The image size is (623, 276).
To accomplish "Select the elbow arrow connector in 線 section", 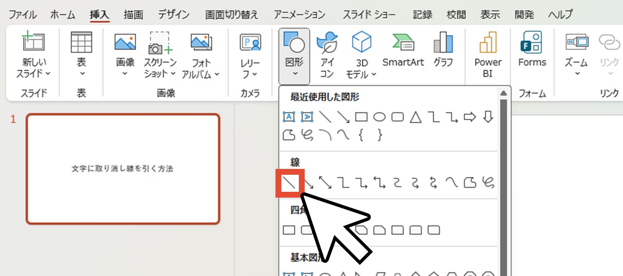I will click(x=361, y=183).
